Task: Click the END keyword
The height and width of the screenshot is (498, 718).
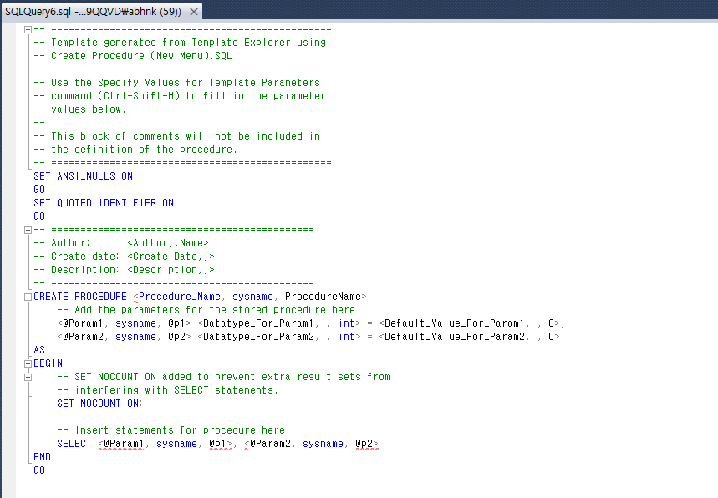Action: (42, 457)
